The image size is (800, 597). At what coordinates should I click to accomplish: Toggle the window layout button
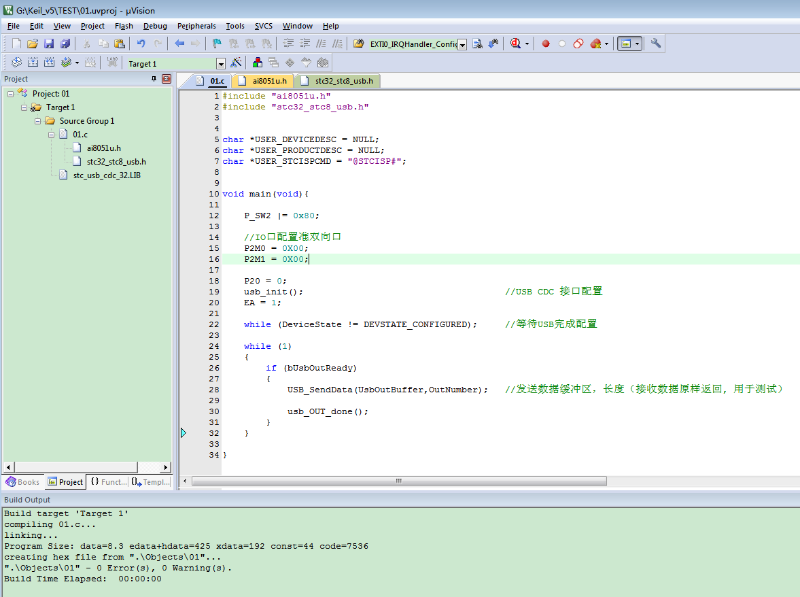pos(626,44)
